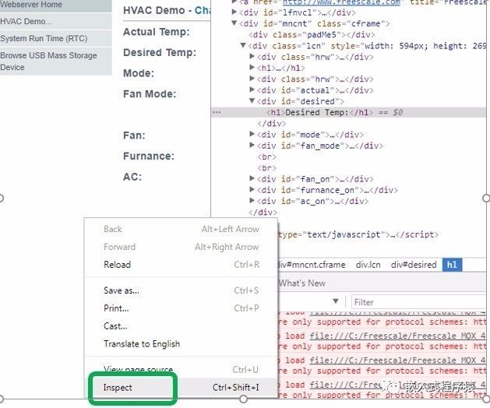Click View page source menu entry
Viewport: 490px width, 408px height.
[182, 370]
